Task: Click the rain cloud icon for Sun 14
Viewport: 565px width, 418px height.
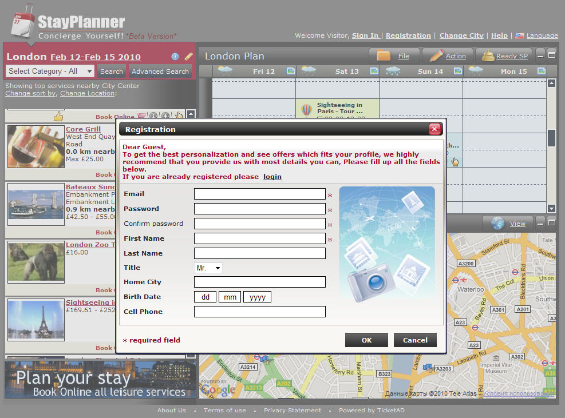Action: pyautogui.click(x=393, y=71)
